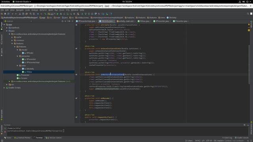Click the Copy toolbar icon
The height and width of the screenshot is (142, 253).
23,14
